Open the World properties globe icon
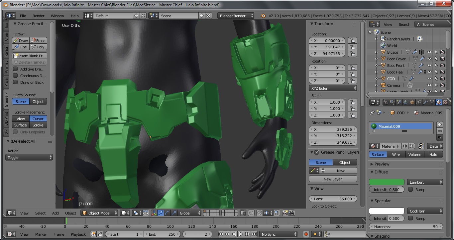This screenshot has height=240, width=454. (405, 103)
